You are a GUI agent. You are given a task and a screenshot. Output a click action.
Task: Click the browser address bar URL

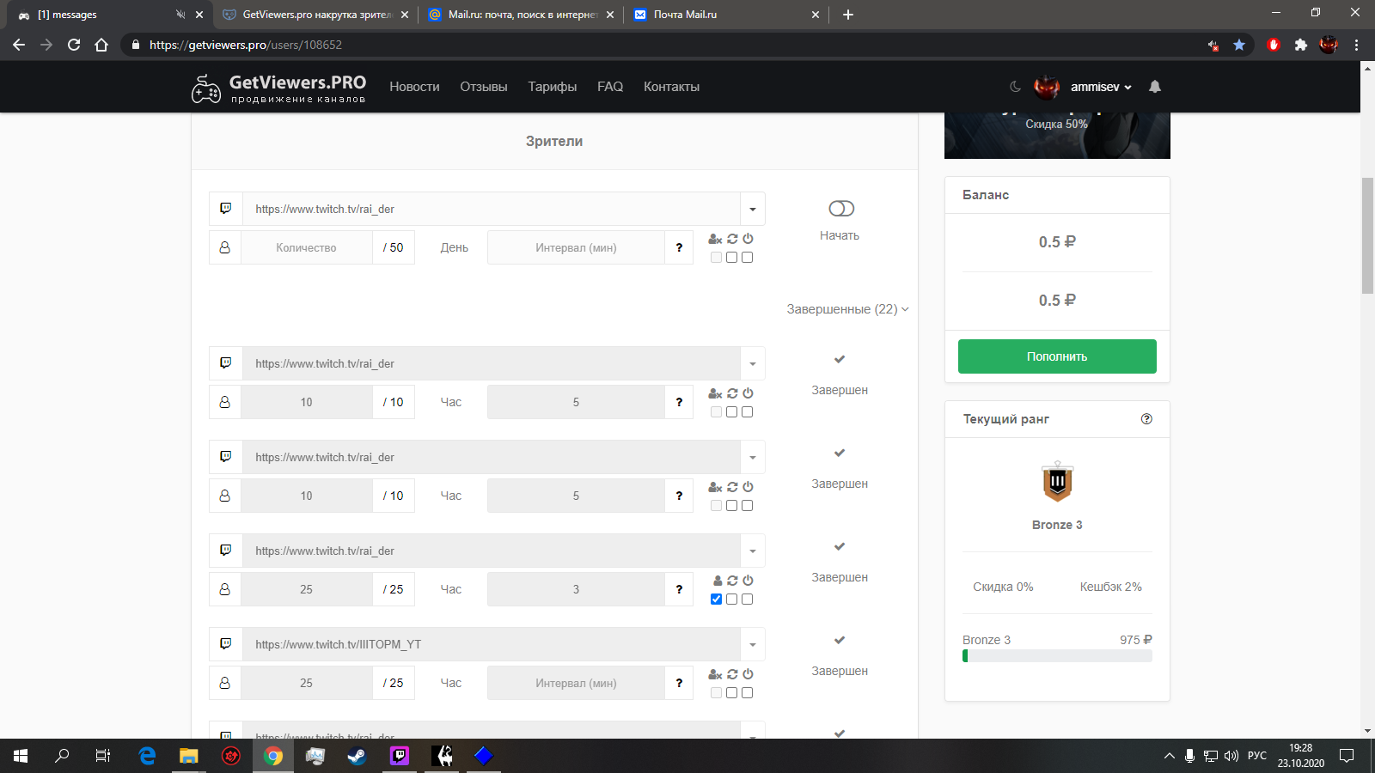246,45
